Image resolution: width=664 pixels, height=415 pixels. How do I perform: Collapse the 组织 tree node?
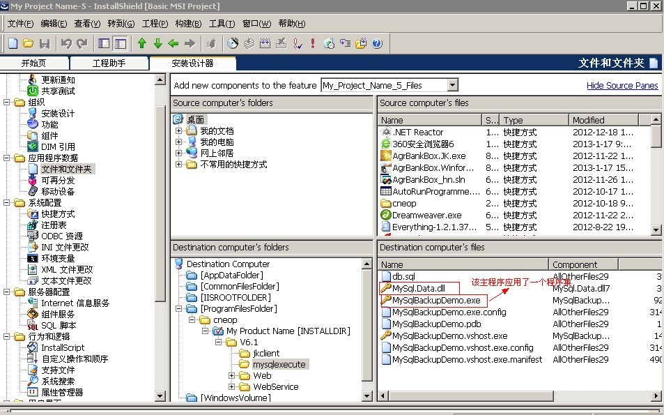[x=7, y=102]
